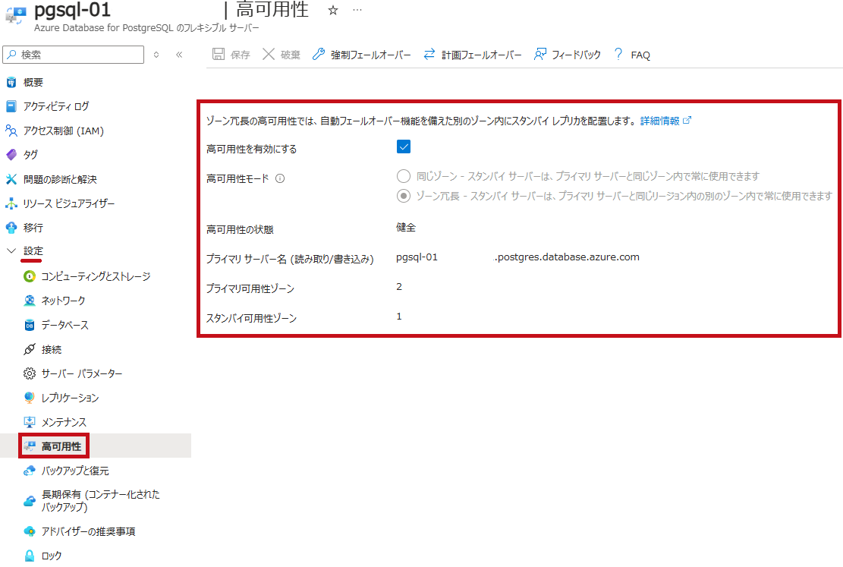Click the pgsql-01 page title
Image resolution: width=843 pixels, height=567 pixels.
(x=72, y=10)
